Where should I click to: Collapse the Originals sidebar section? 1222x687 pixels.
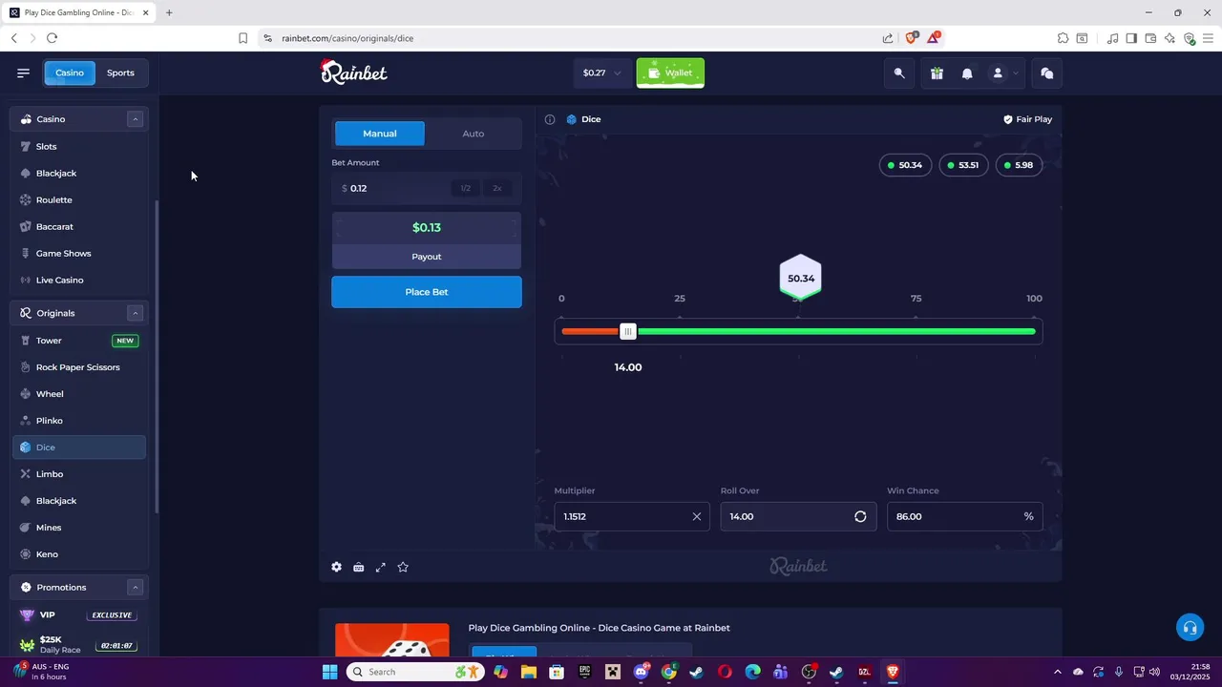[x=136, y=313]
